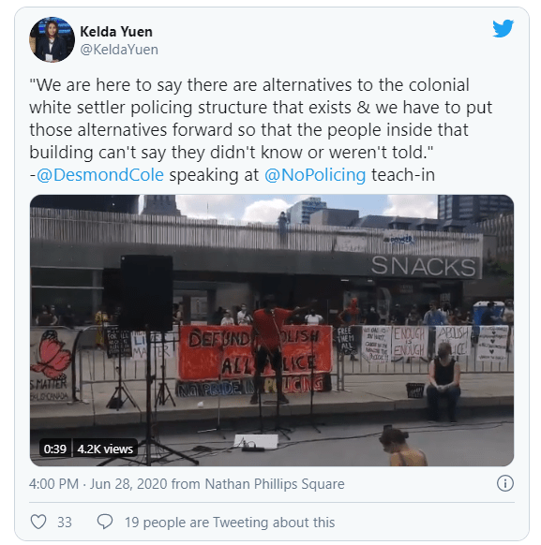Open '19 people are Tweeting about this'
Viewport: 541px width, 545px height.
230,523
